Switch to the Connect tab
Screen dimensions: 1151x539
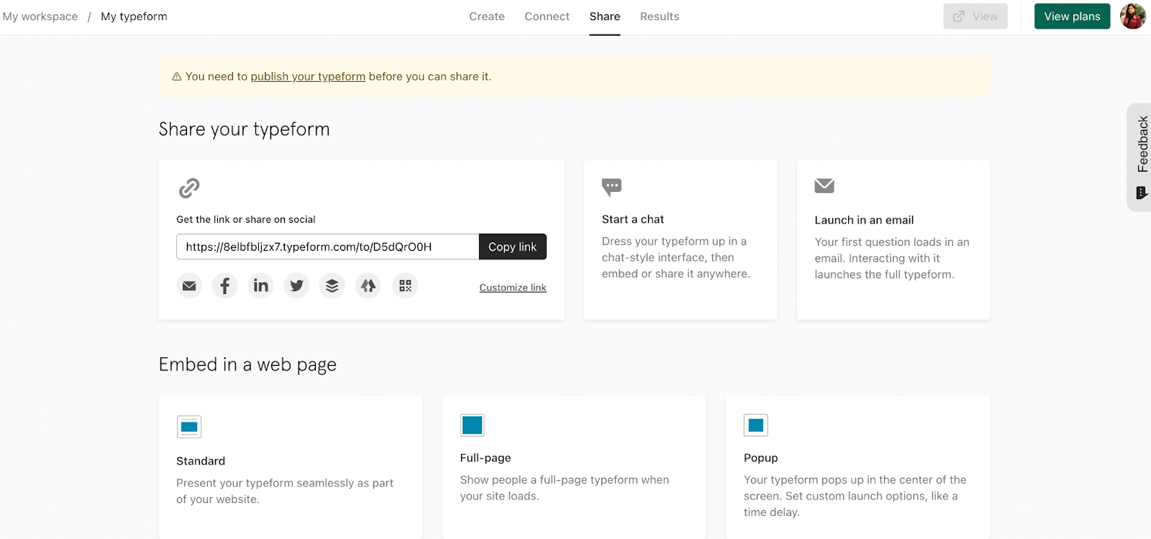click(x=547, y=17)
